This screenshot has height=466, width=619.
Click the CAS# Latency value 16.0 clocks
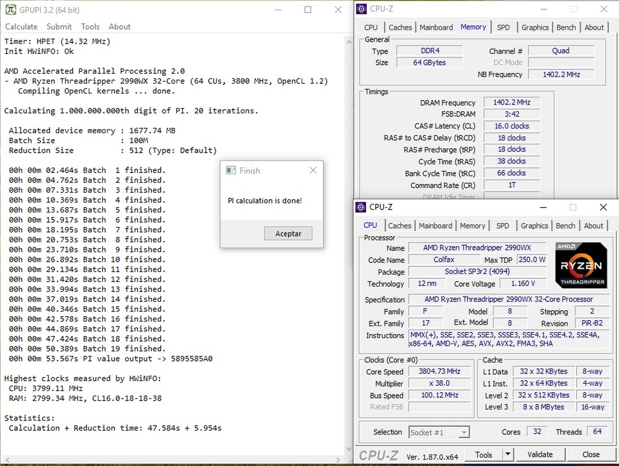click(512, 126)
